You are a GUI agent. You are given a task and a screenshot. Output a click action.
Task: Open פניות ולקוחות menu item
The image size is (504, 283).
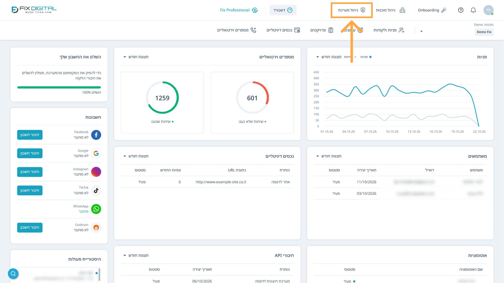pos(389,30)
